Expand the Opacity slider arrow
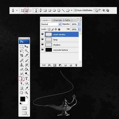The image size is (119, 119). point(79,24)
